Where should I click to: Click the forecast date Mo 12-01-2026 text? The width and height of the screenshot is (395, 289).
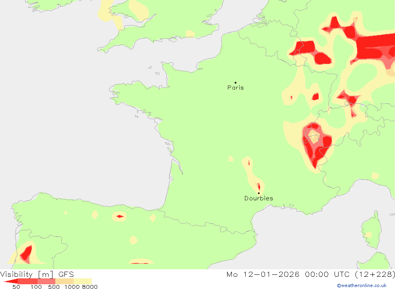click(263, 274)
